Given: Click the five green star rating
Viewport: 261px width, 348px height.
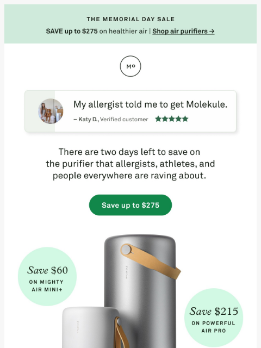Looking at the screenshot, I should point(172,119).
